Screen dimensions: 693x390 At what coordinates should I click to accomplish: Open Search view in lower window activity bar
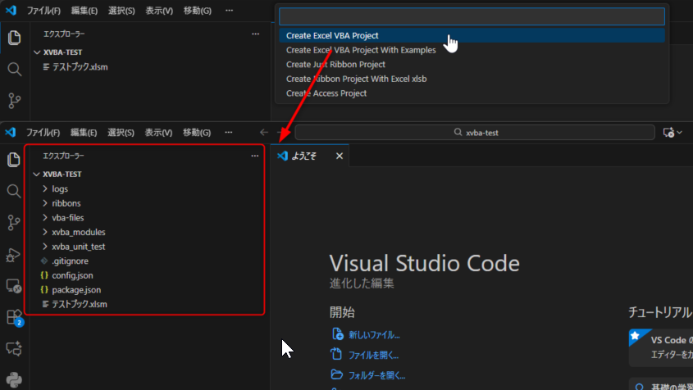[x=14, y=191]
